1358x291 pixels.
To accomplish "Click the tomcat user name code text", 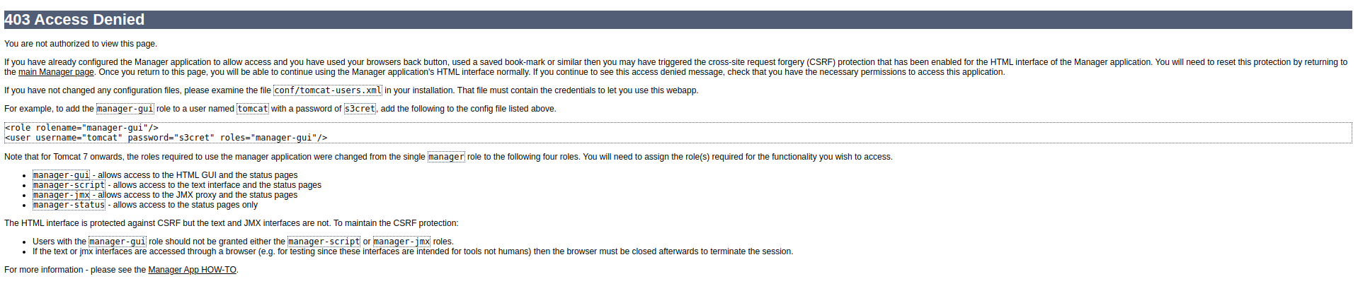I will point(253,109).
